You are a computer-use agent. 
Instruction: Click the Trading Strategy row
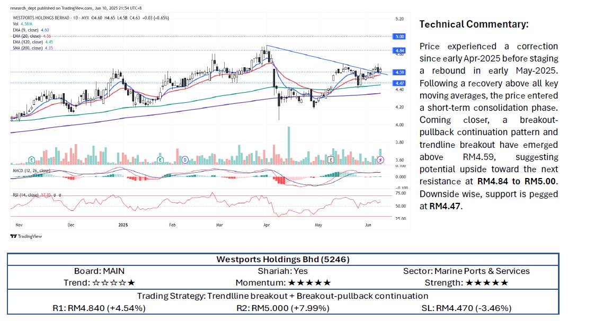[x=282, y=296]
